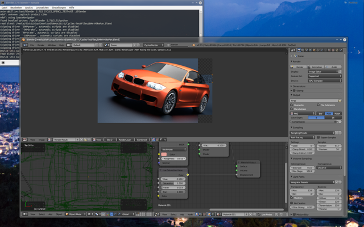This screenshot has width=364, height=227.
Task: Open the Texture properties tab icon
Action: click(x=333, y=50)
